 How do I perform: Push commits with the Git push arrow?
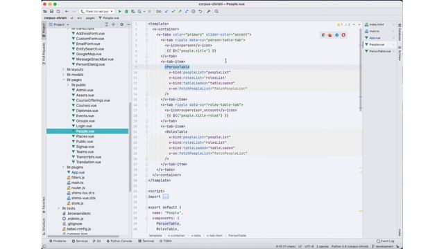click(180, 11)
